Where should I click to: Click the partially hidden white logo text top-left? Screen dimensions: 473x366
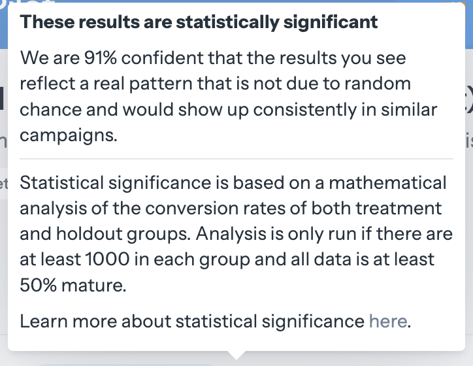tap(29, 3)
